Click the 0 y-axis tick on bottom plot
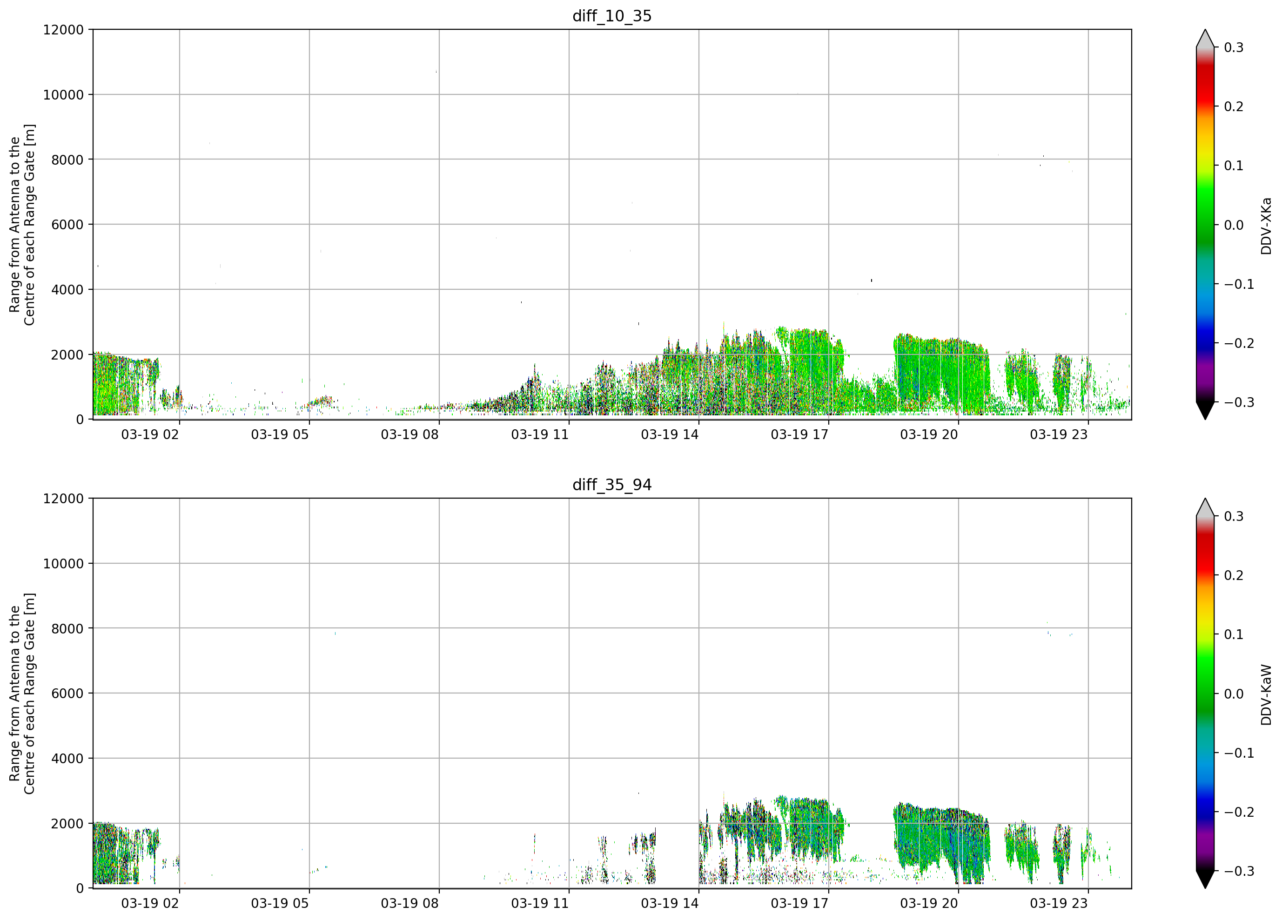 tap(80, 888)
